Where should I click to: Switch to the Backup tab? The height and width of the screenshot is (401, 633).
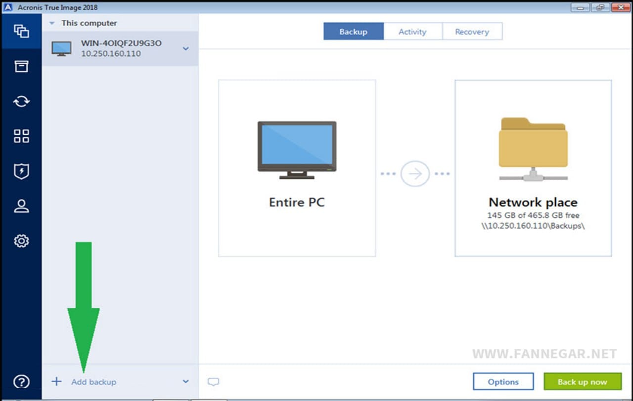(x=353, y=32)
